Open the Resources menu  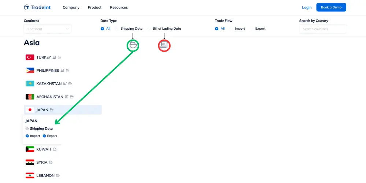(119, 7)
